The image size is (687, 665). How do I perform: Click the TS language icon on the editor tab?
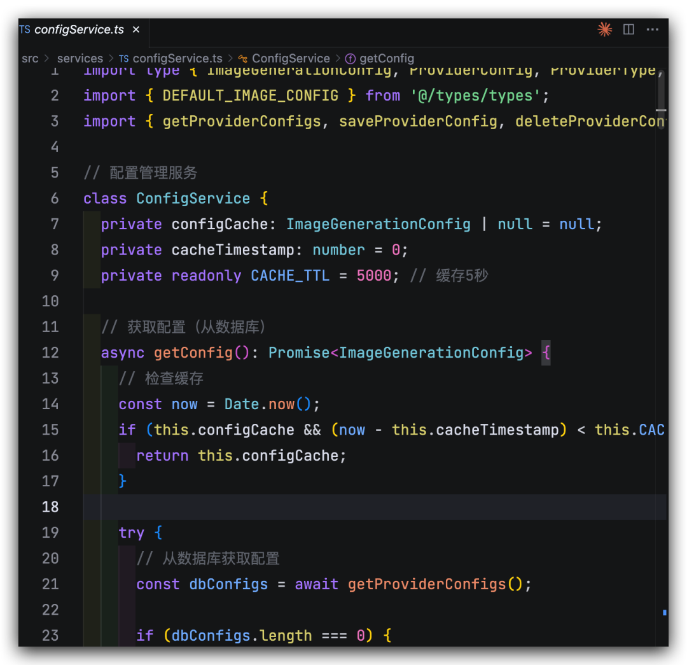(25, 29)
